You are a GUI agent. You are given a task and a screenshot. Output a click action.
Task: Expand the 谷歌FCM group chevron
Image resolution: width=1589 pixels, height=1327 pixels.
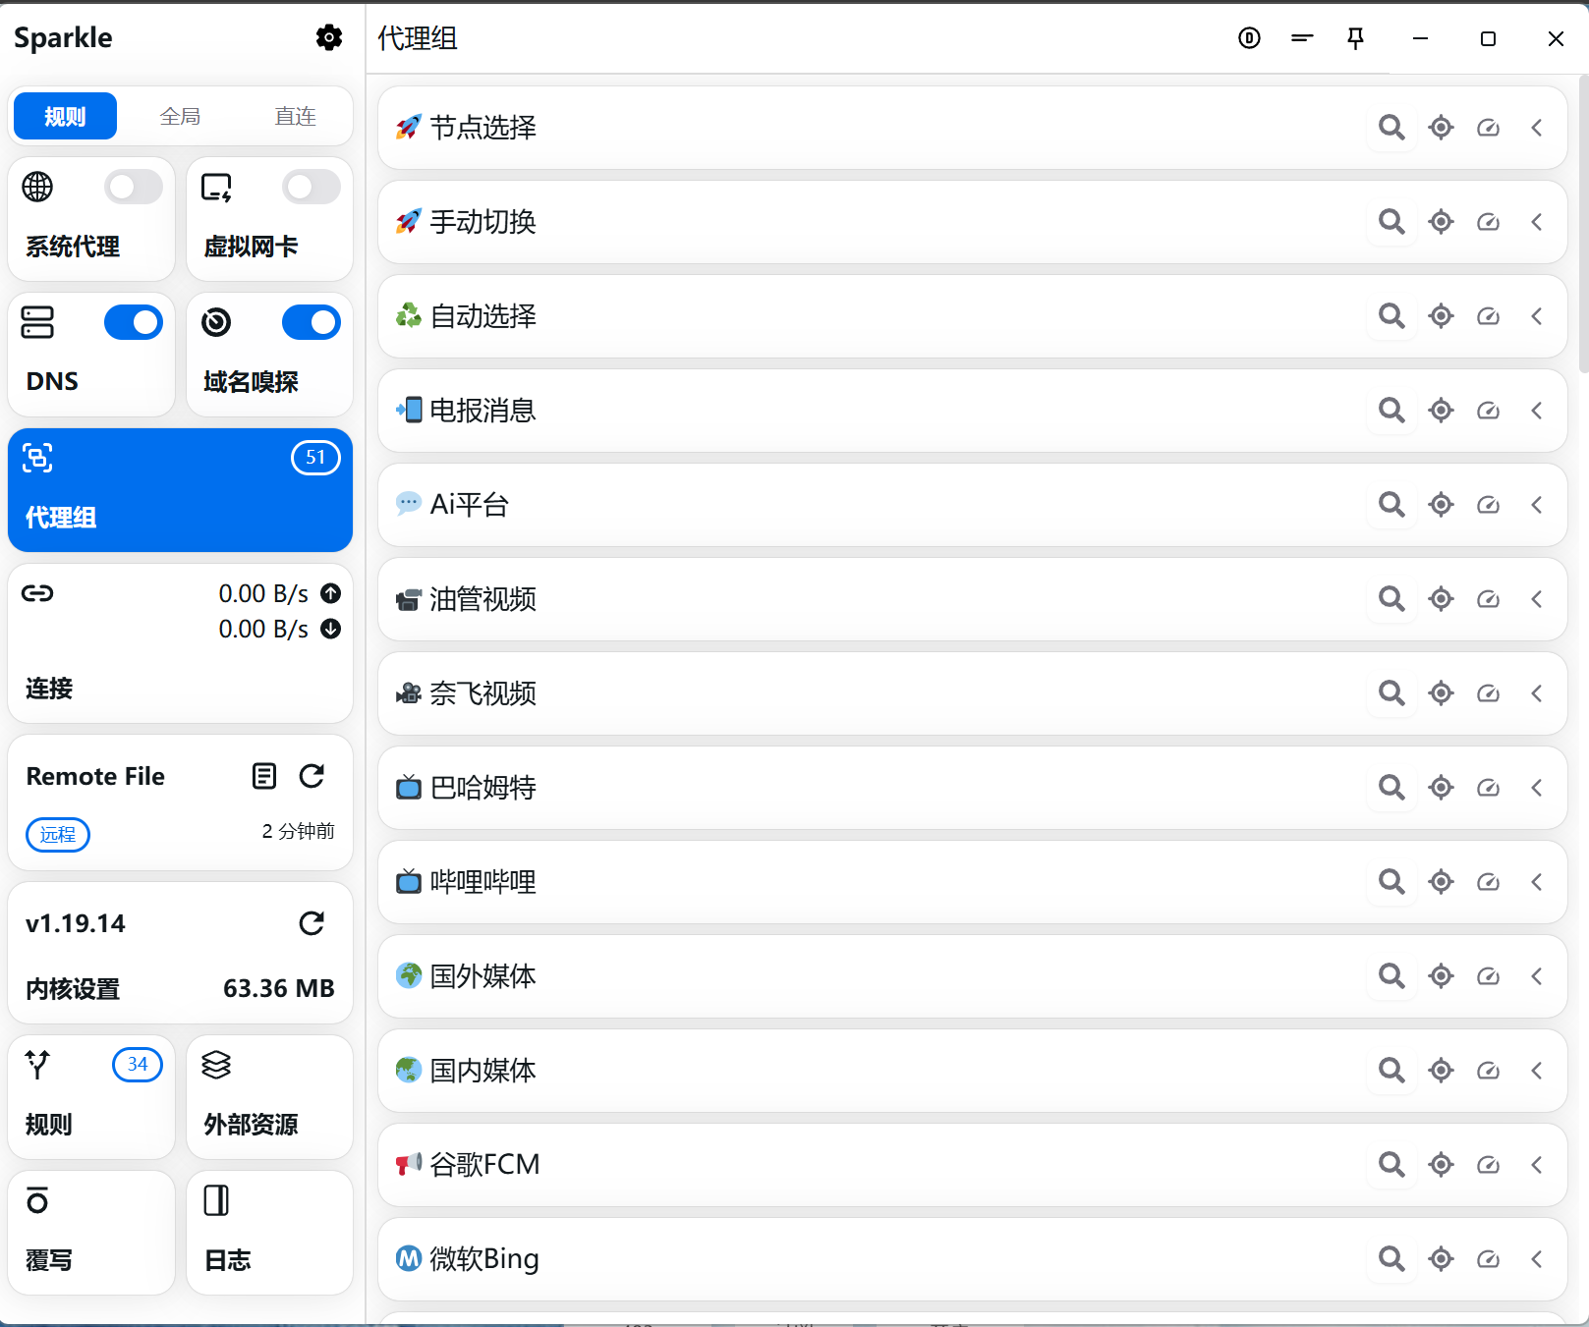click(1536, 1165)
